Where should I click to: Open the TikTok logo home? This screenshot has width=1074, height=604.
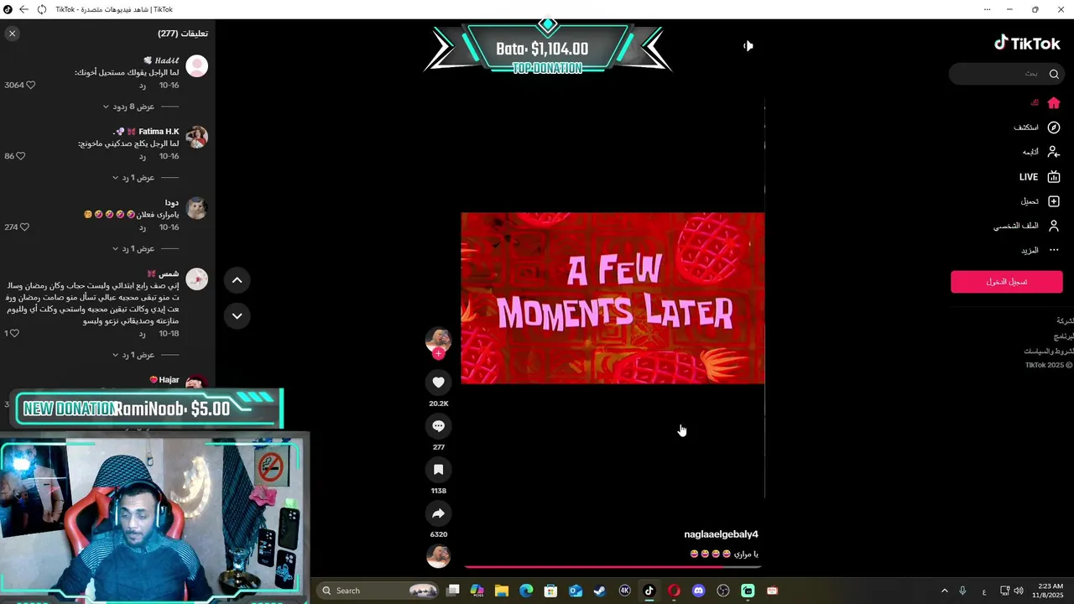click(1027, 43)
